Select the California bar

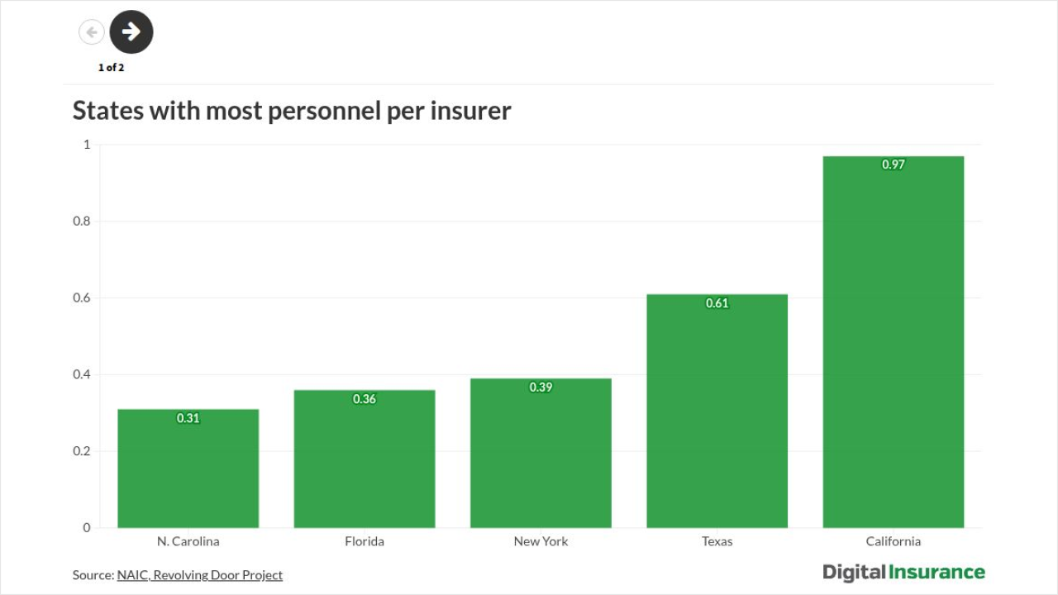coord(893,347)
